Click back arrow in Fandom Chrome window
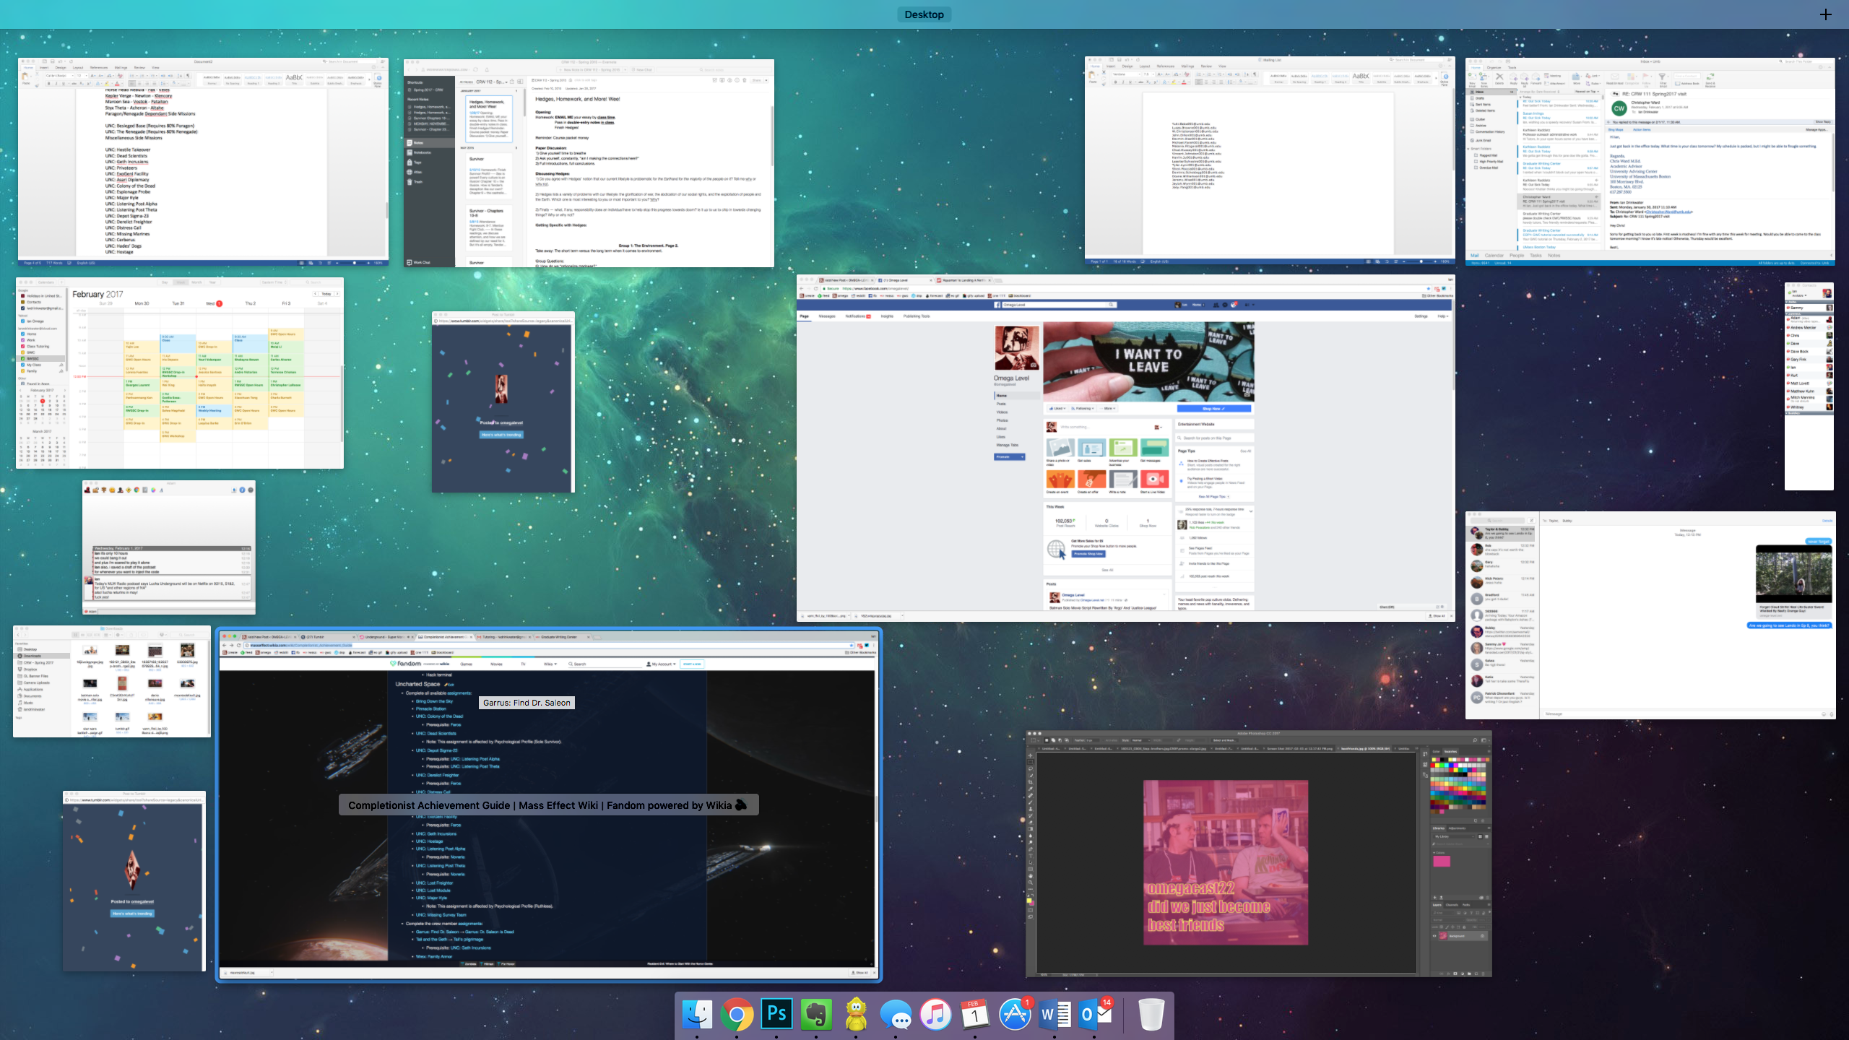1849x1040 pixels. coord(224,645)
